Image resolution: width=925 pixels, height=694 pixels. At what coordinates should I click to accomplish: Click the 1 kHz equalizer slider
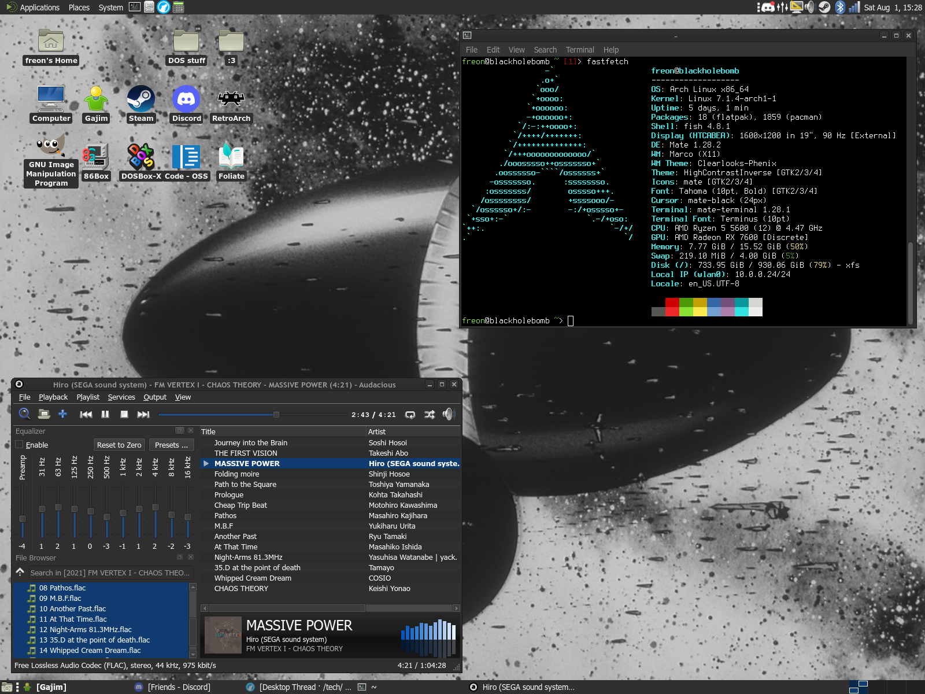coord(123,511)
